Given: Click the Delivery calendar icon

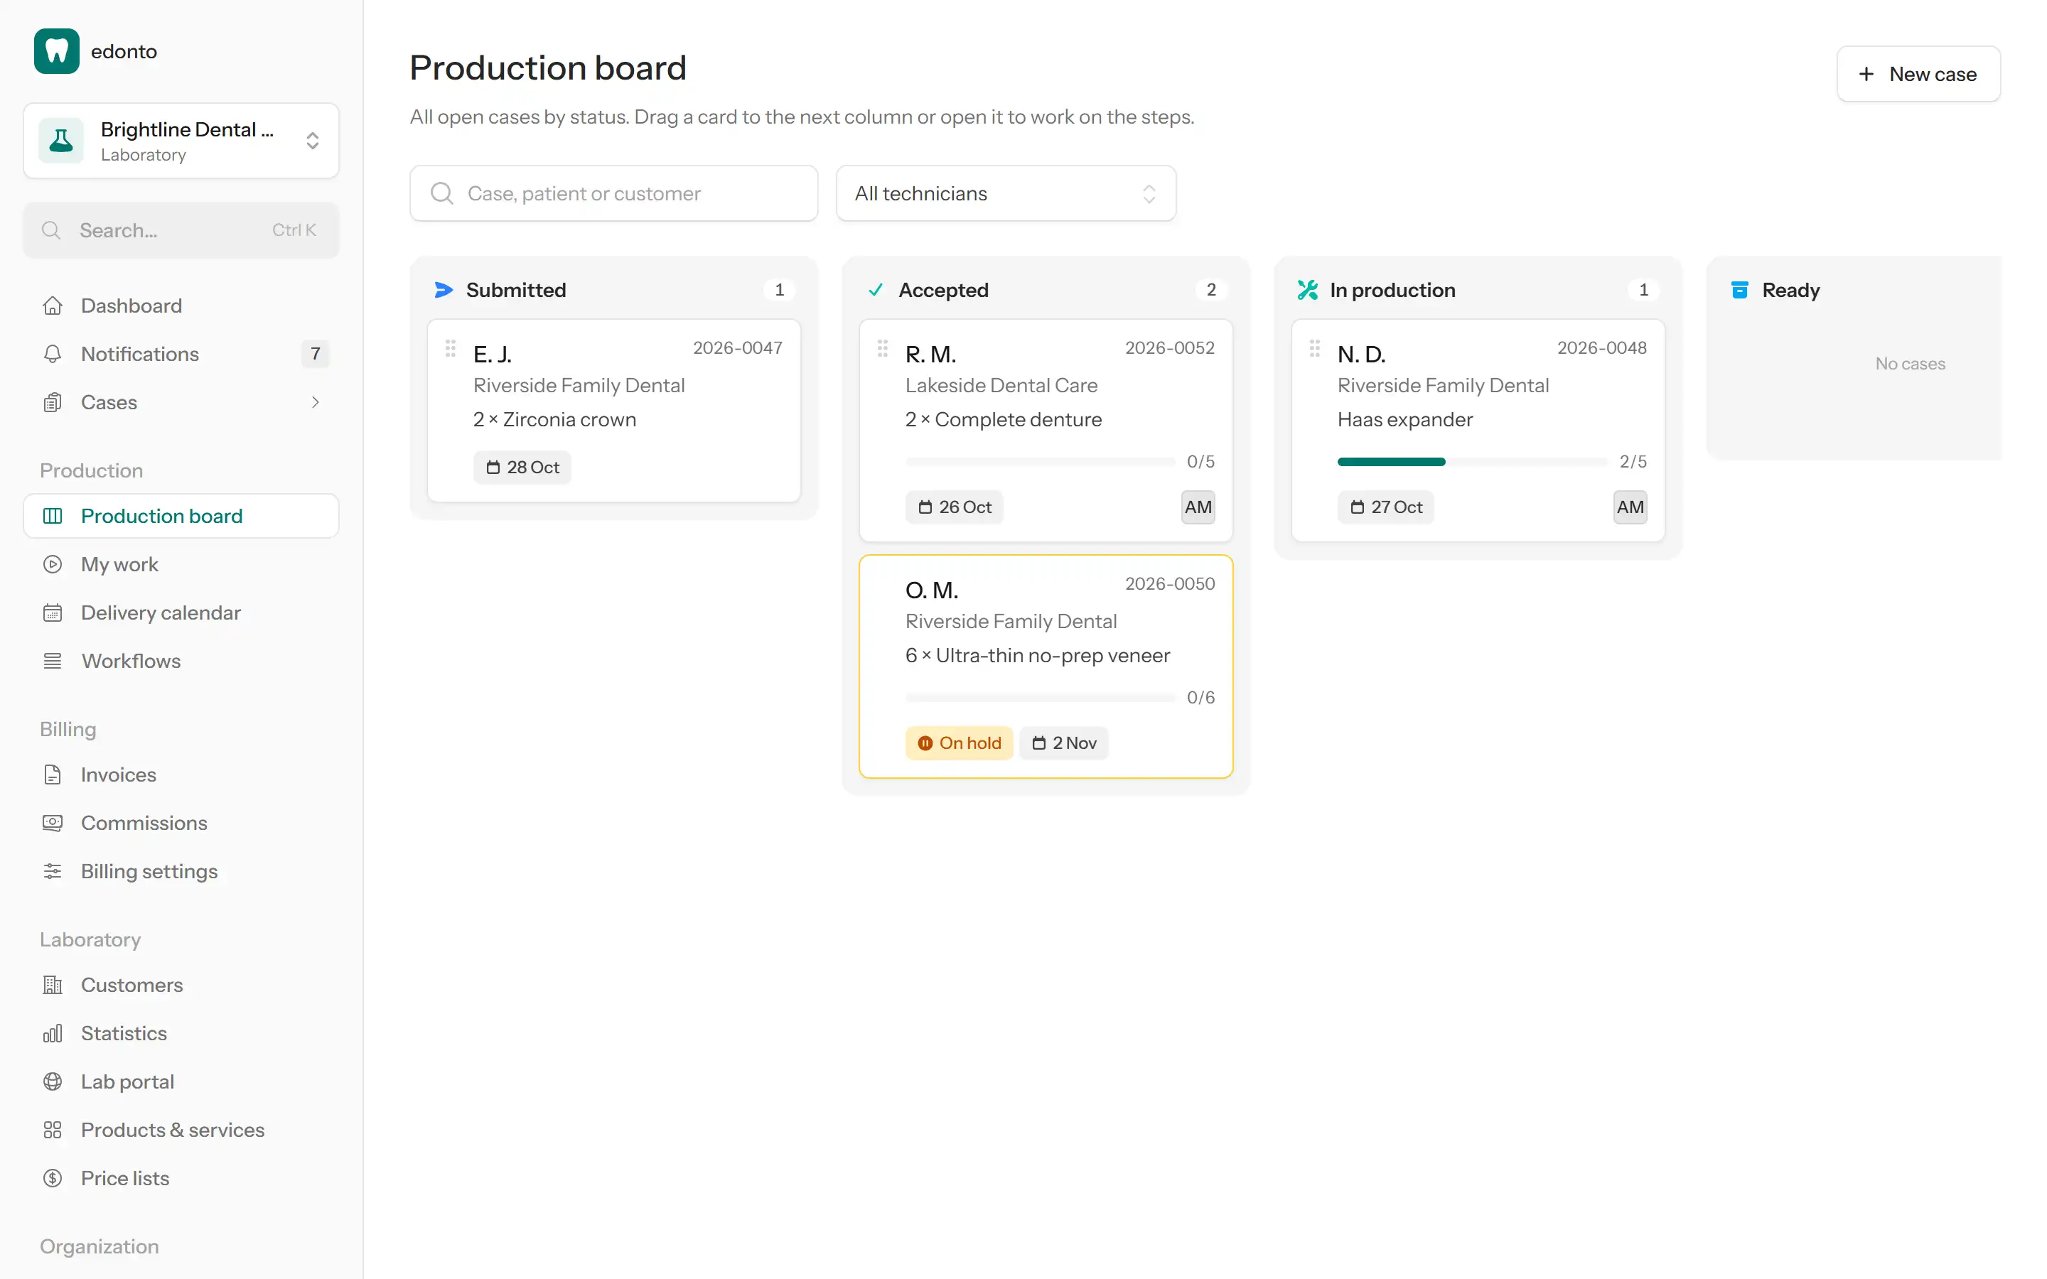Looking at the screenshot, I should click(x=53, y=612).
